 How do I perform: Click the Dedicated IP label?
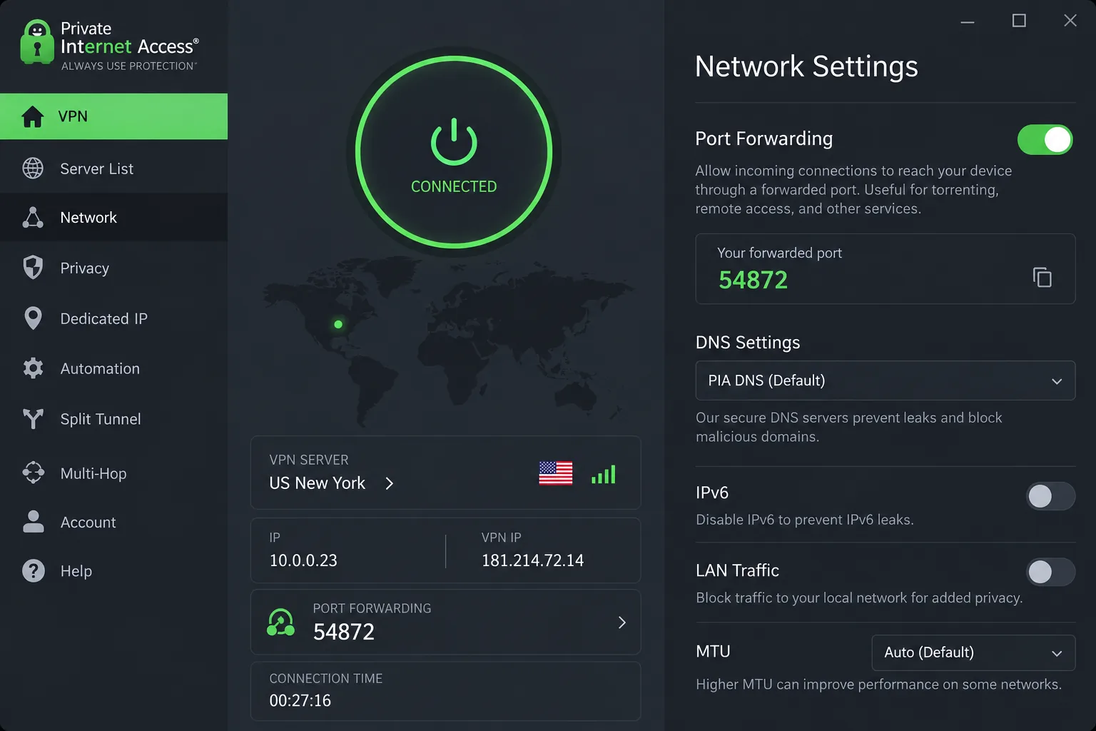point(103,318)
